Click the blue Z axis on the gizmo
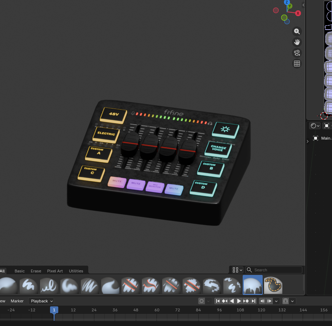Image resolution: width=332 pixels, height=326 pixels. (x=287, y=2)
